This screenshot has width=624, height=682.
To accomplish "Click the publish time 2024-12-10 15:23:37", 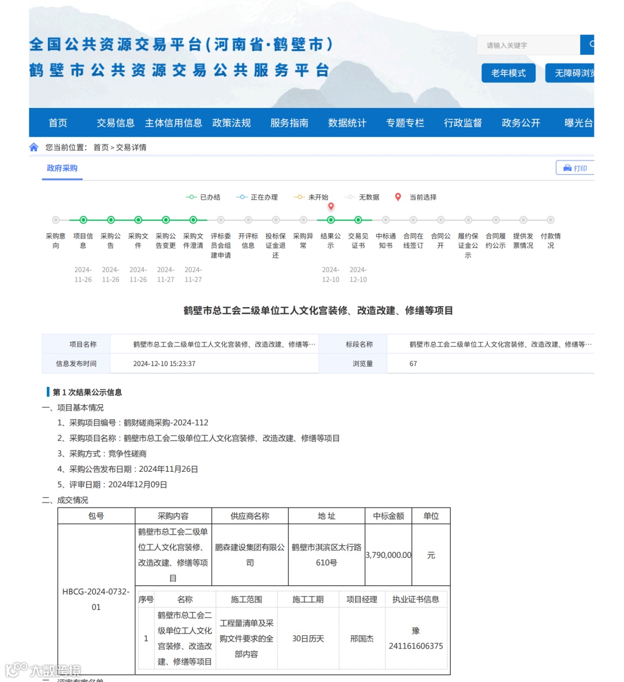I will (164, 364).
